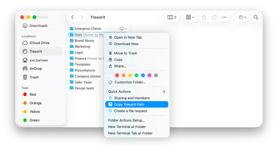Choose Share... in the context menu
This screenshot has height=150, width=278.
[137, 66]
